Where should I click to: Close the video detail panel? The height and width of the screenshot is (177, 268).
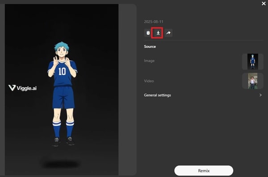pyautogui.click(x=264, y=4)
